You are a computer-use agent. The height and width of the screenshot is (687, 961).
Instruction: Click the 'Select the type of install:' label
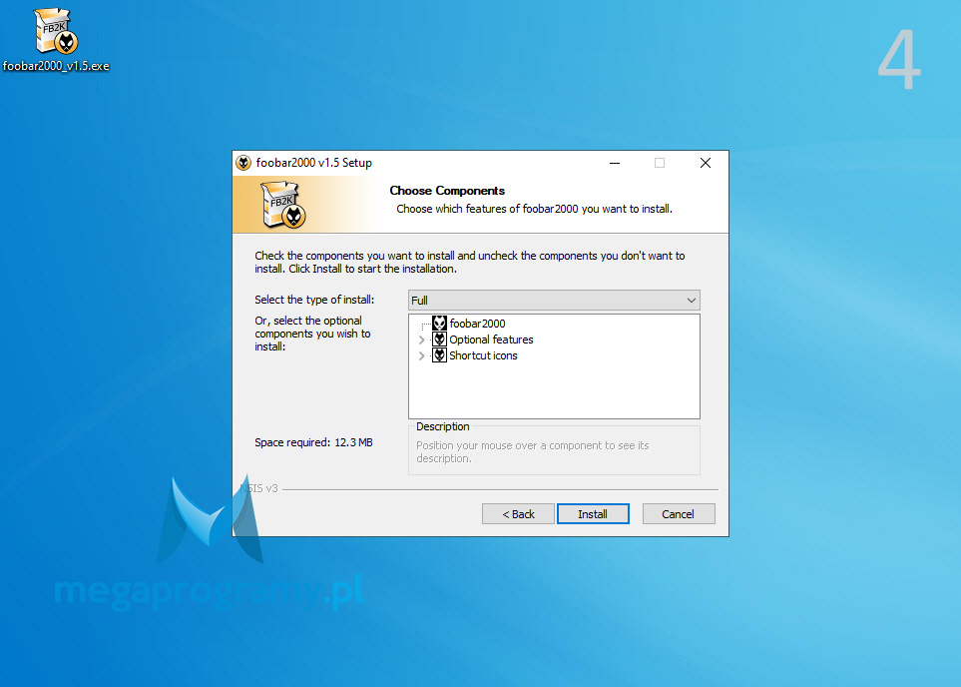(314, 300)
